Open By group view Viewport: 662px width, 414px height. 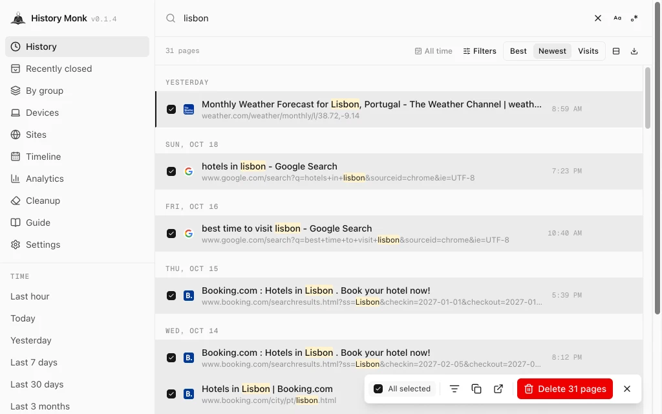pos(78,91)
